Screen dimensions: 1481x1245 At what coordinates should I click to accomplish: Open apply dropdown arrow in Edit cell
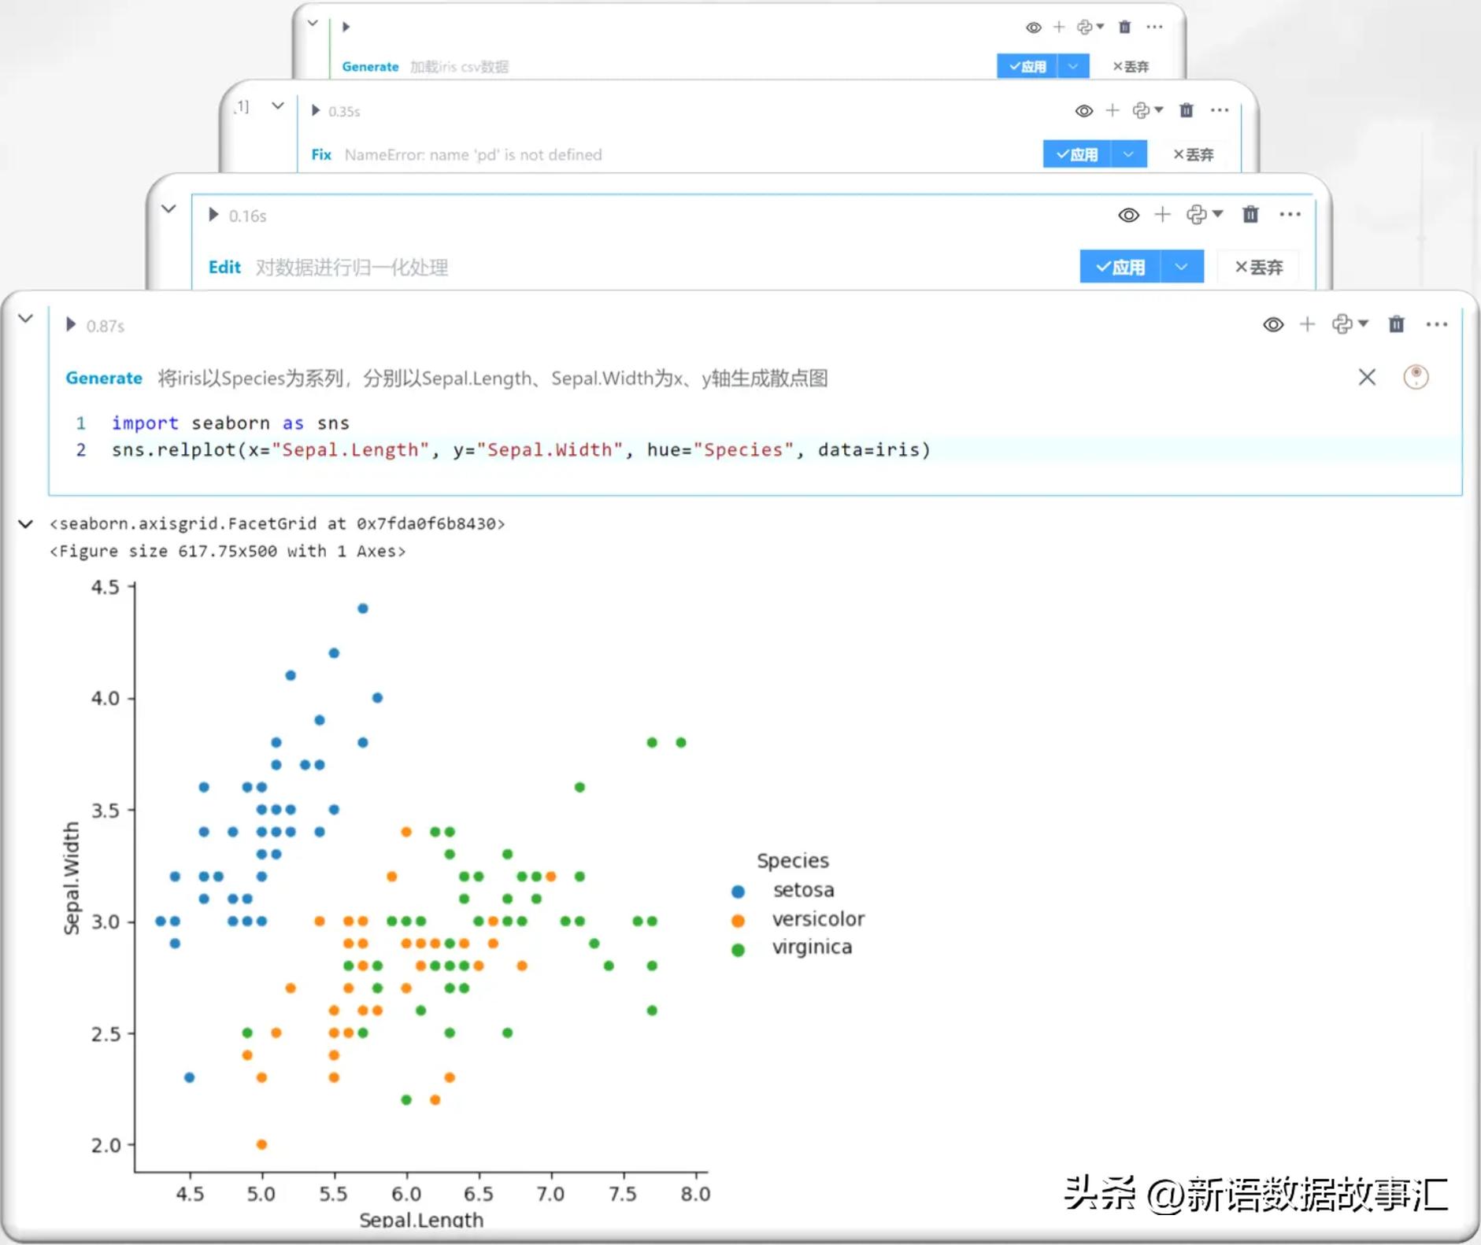[1181, 267]
